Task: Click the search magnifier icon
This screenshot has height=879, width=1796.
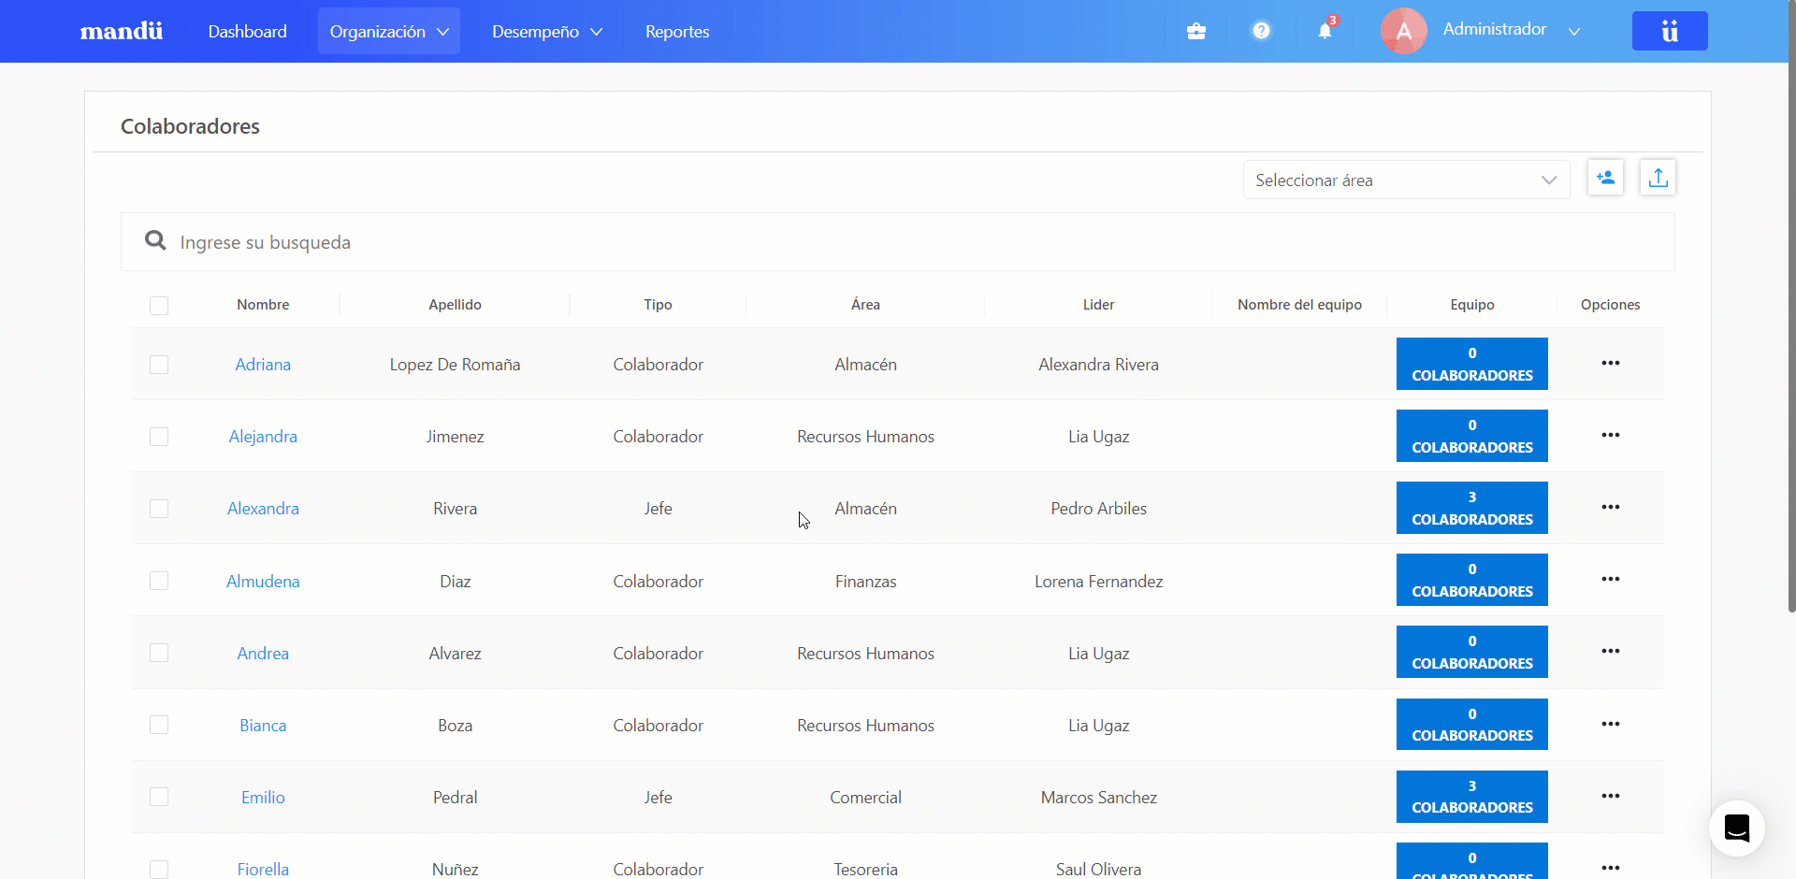Action: click(x=155, y=241)
